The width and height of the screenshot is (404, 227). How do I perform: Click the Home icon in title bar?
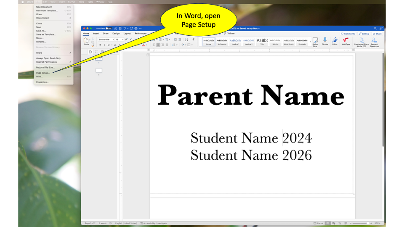(116, 28)
